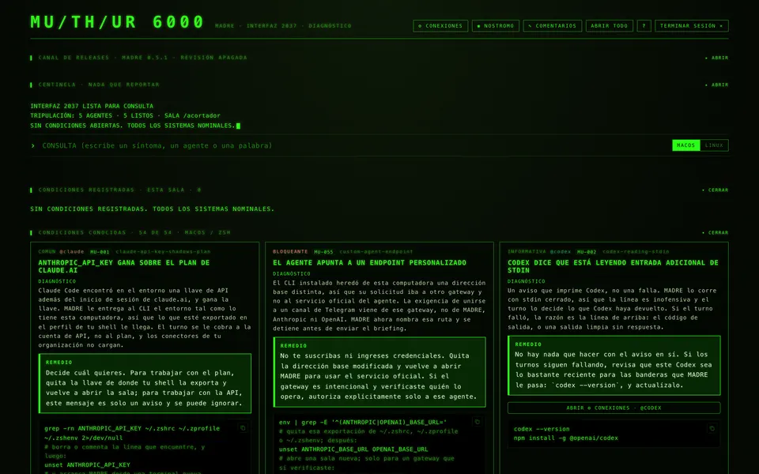Click the Bloqueante severity label
759x474 pixels.
290,252
